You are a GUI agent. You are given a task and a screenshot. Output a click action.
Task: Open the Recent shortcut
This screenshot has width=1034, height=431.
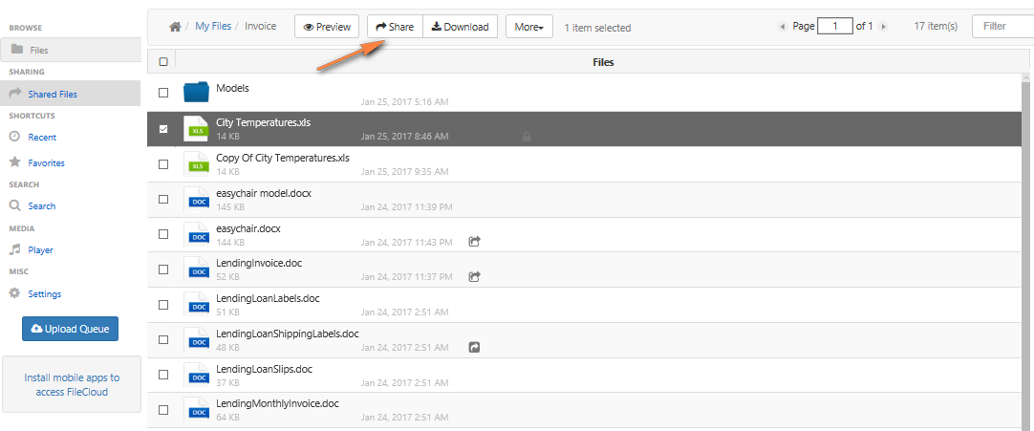(x=42, y=137)
